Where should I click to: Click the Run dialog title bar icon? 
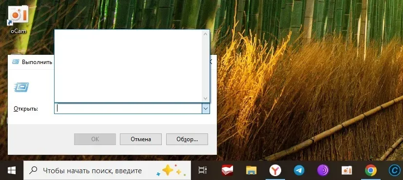click(x=16, y=62)
